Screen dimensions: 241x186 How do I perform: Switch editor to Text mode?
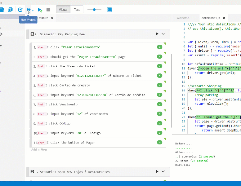point(77,10)
